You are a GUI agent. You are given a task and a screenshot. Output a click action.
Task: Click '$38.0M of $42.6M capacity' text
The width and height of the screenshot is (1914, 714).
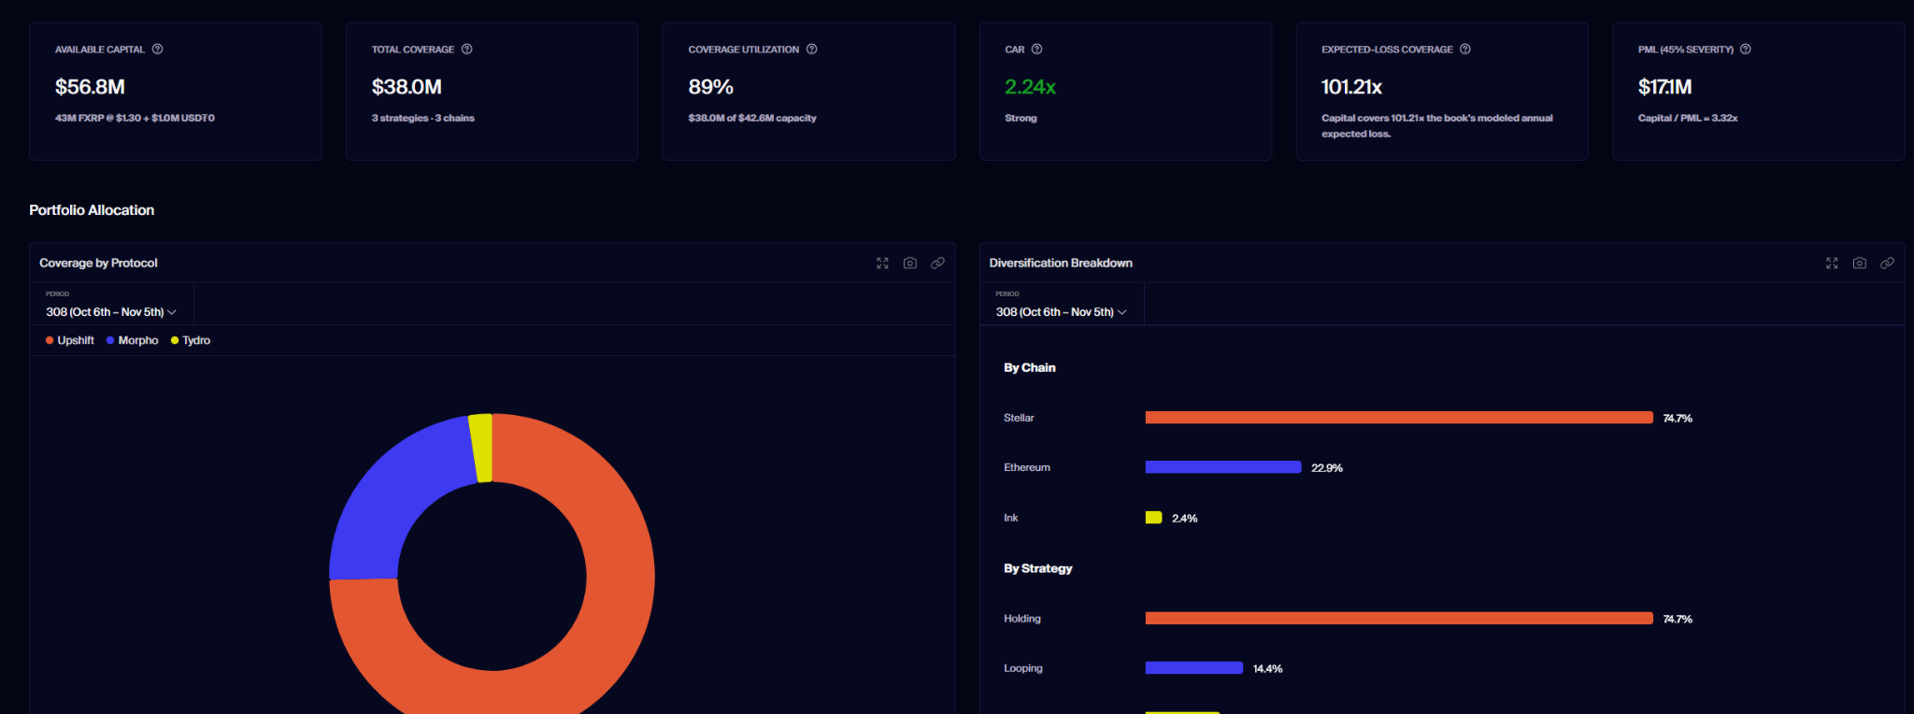[752, 119]
